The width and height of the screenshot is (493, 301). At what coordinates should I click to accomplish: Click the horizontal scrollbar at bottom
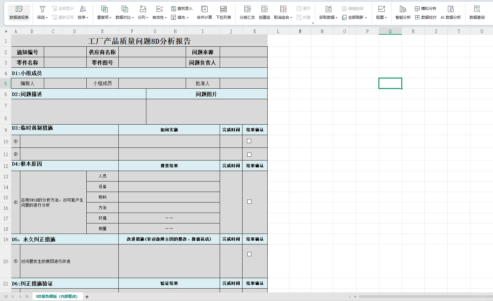click(x=425, y=297)
